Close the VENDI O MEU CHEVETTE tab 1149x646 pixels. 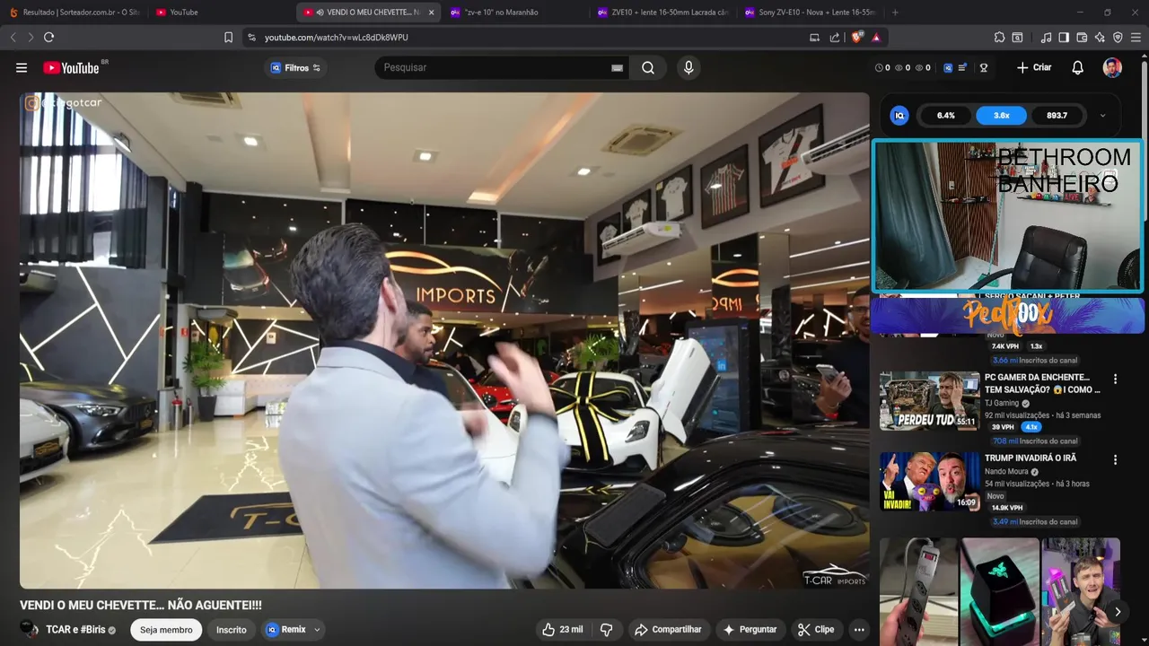pos(431,13)
